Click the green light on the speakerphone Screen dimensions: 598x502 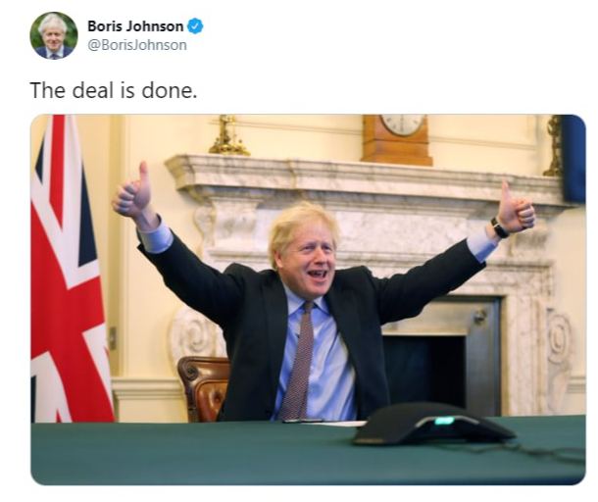[444, 421]
